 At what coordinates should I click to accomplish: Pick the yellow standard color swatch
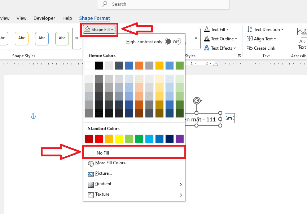coord(119,139)
